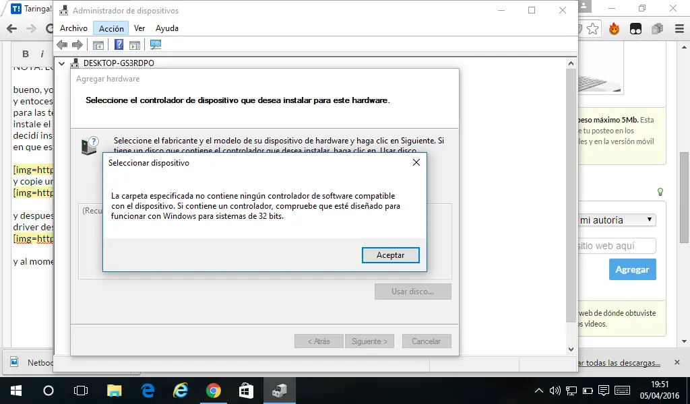Click the Bold B button in Taringa editor
Image resolution: width=690 pixels, height=404 pixels.
26,54
